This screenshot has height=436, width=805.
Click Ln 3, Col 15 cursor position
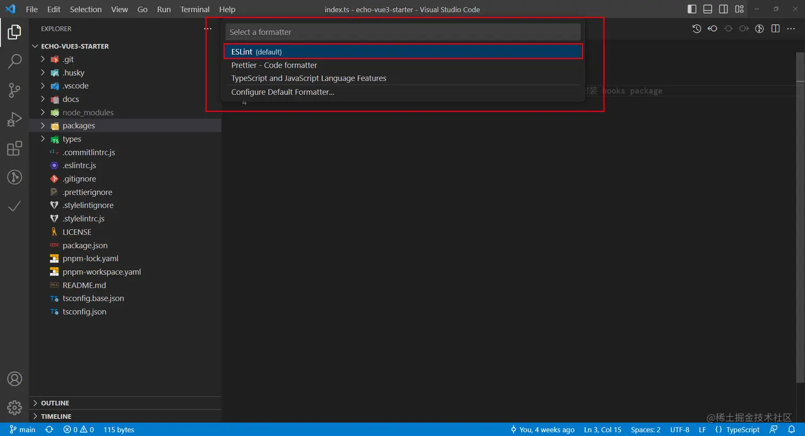(x=603, y=430)
